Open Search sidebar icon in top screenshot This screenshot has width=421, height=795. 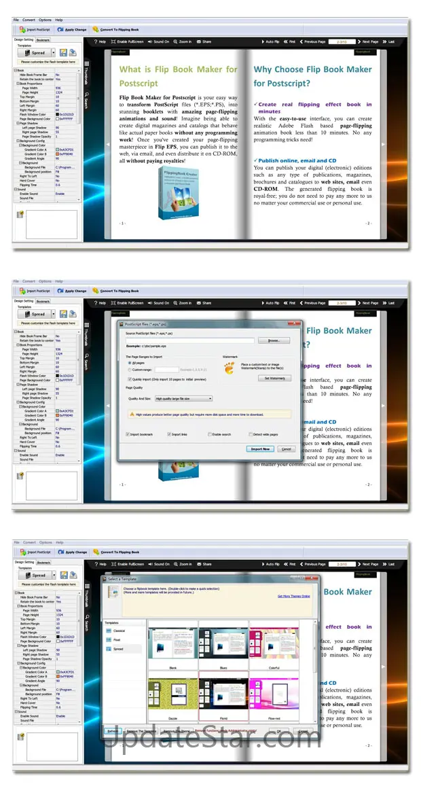click(x=87, y=94)
